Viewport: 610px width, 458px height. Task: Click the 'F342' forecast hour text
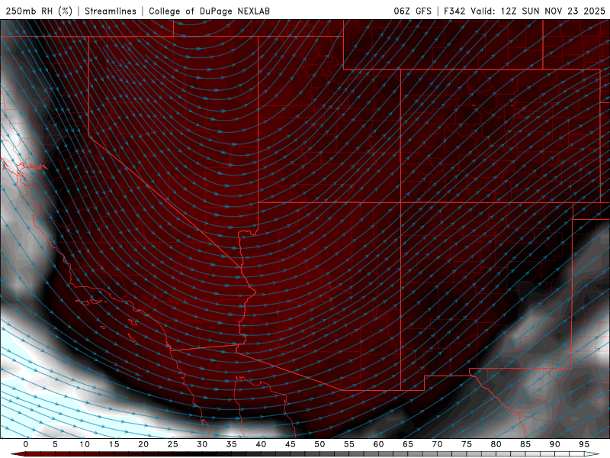[x=454, y=11]
